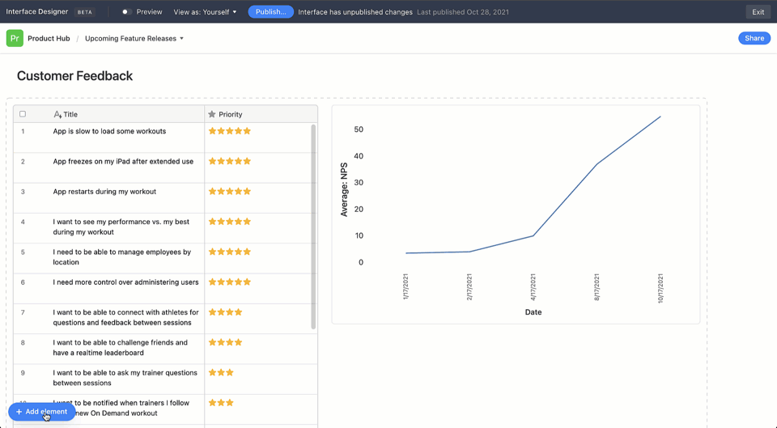
Task: Click the five-star rating in row 1
Action: pyautogui.click(x=230, y=131)
